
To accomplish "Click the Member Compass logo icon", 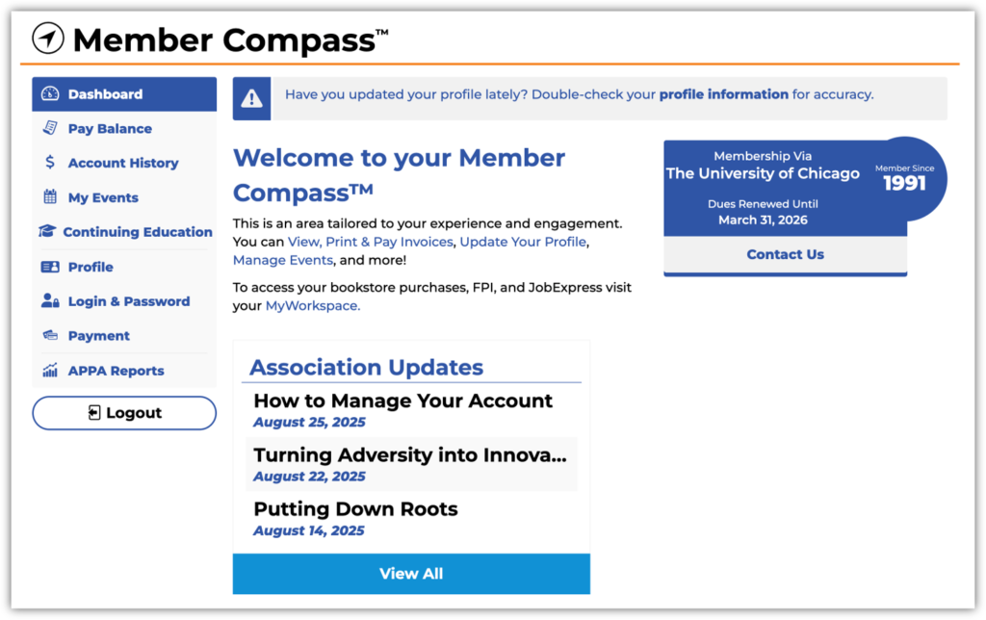I will (48, 39).
